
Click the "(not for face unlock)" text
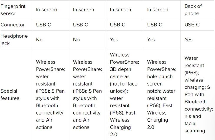pos(124,87)
